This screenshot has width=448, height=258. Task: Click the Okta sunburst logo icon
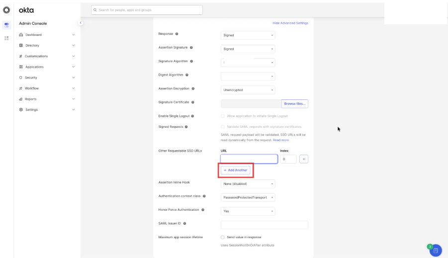pyautogui.click(x=6, y=10)
